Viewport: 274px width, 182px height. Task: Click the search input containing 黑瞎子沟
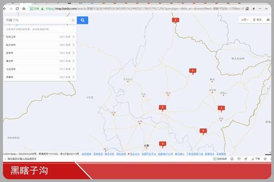coord(37,20)
